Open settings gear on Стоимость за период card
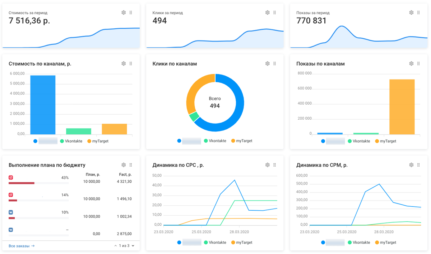 pos(124,13)
